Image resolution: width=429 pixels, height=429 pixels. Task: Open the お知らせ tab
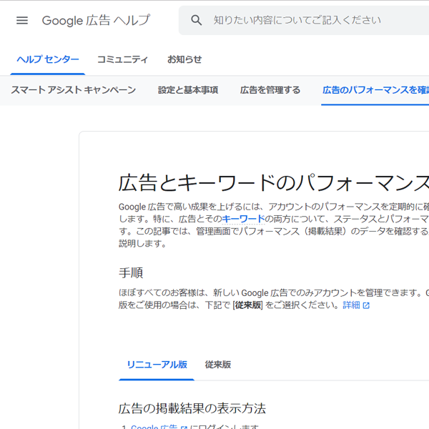tap(184, 59)
